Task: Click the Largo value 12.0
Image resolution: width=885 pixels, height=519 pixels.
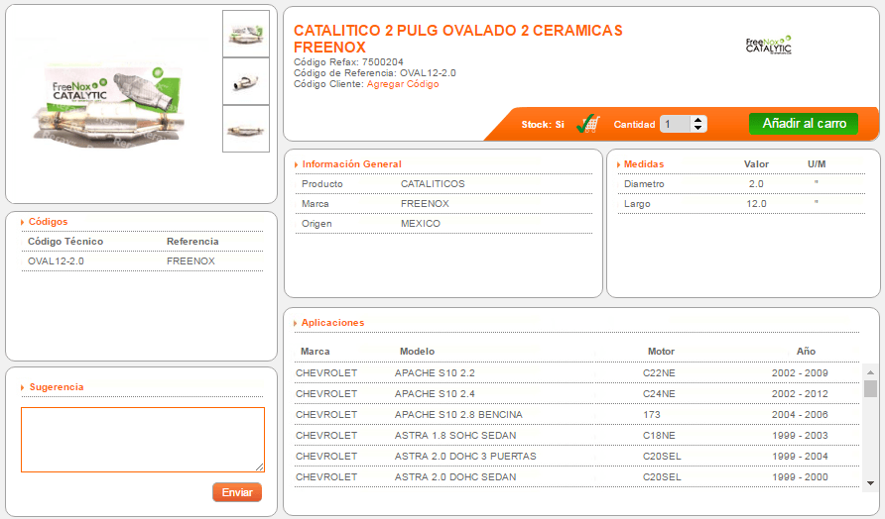Action: click(756, 203)
